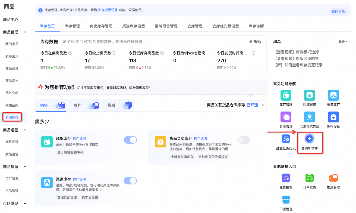The width and height of the screenshot is (356, 213).
Task: Open 图片空间 in the sidebar
Action: [12, 93]
